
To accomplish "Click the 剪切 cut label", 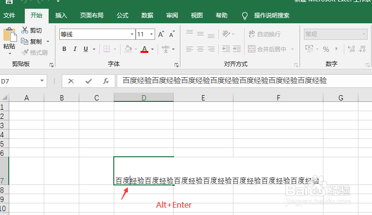I will tap(36, 30).
